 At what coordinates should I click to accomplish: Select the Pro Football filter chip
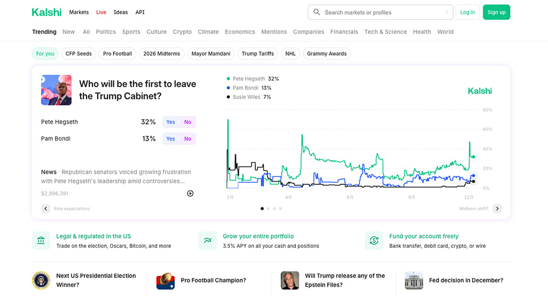point(117,54)
